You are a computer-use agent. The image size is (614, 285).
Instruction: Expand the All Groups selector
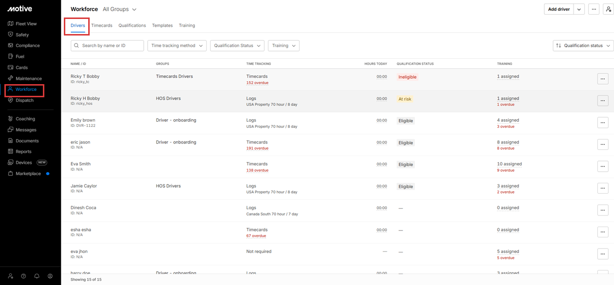[x=119, y=9]
